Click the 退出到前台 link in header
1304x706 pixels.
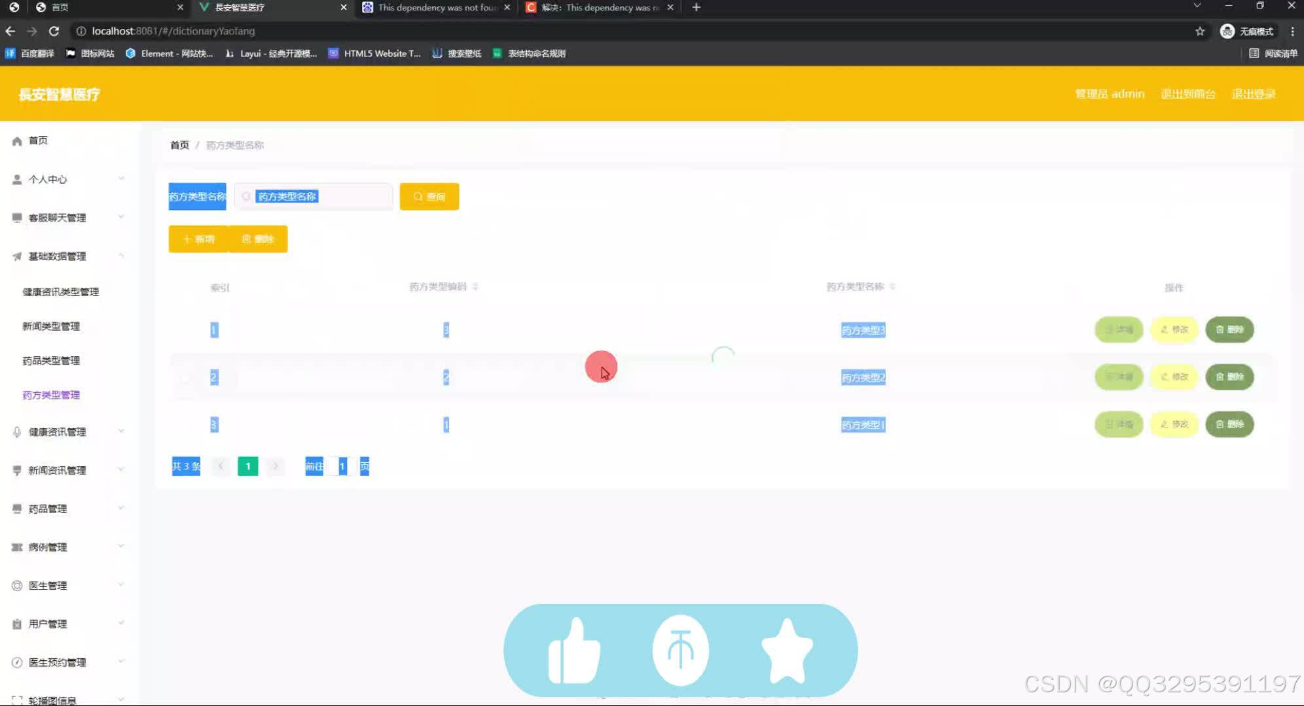click(1188, 94)
